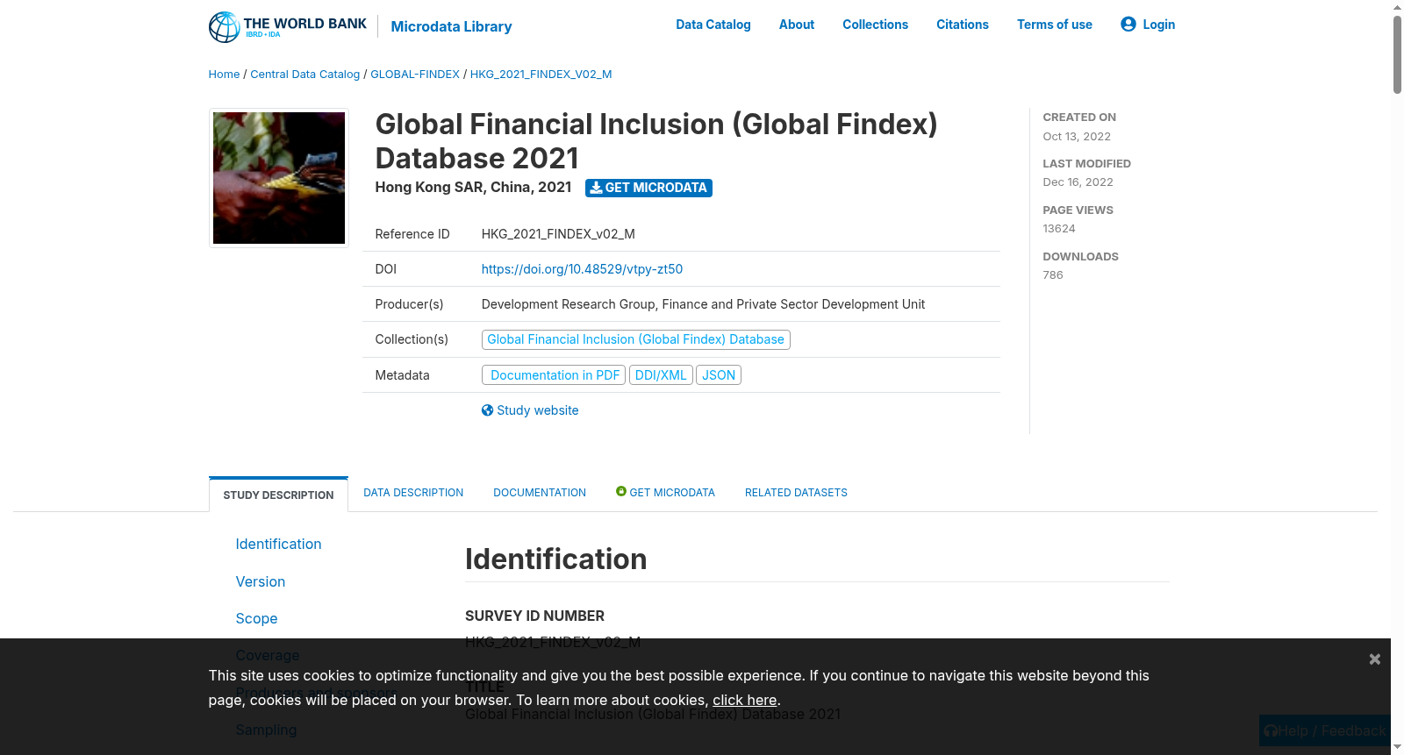
Task: Click the SURVEY ID NUMBER label
Action: pyautogui.click(x=534, y=616)
